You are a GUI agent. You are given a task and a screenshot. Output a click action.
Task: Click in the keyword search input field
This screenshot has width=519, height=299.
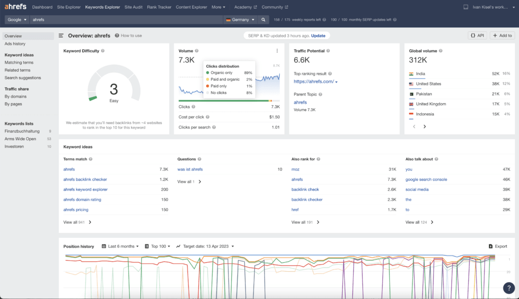click(x=127, y=20)
